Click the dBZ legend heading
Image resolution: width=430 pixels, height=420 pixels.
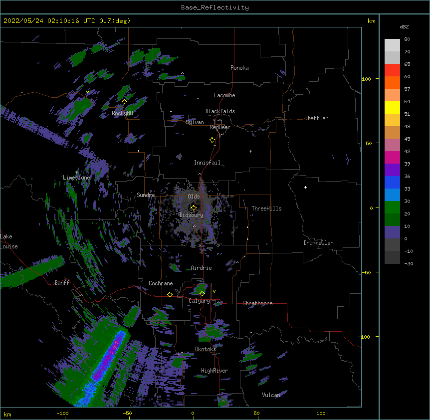tap(404, 26)
